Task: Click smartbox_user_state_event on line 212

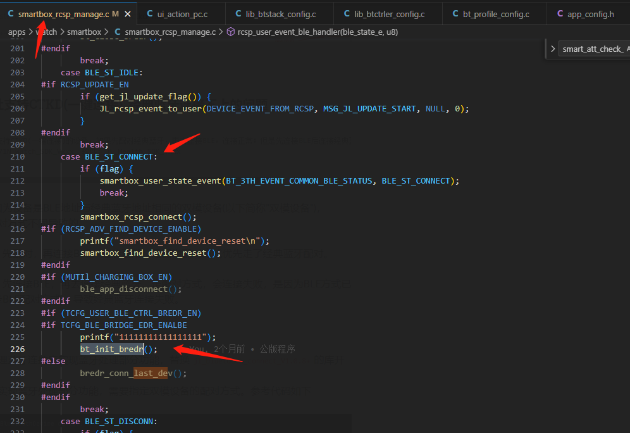Action: (x=160, y=181)
